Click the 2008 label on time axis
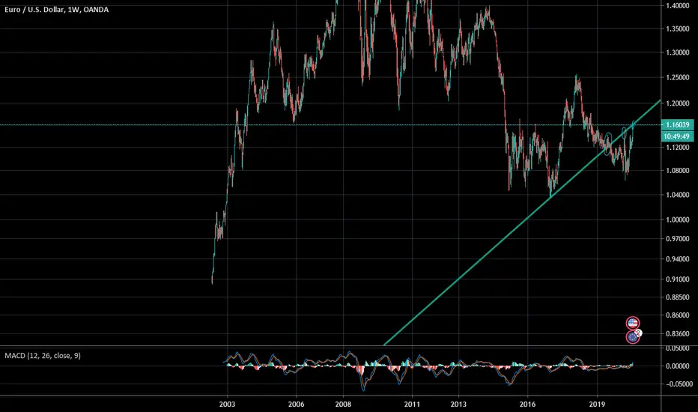The height and width of the screenshot is (412, 698). coord(343,404)
